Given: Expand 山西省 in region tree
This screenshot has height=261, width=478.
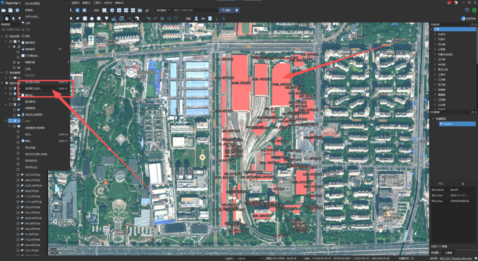Looking at the screenshot, I should tap(435, 49).
